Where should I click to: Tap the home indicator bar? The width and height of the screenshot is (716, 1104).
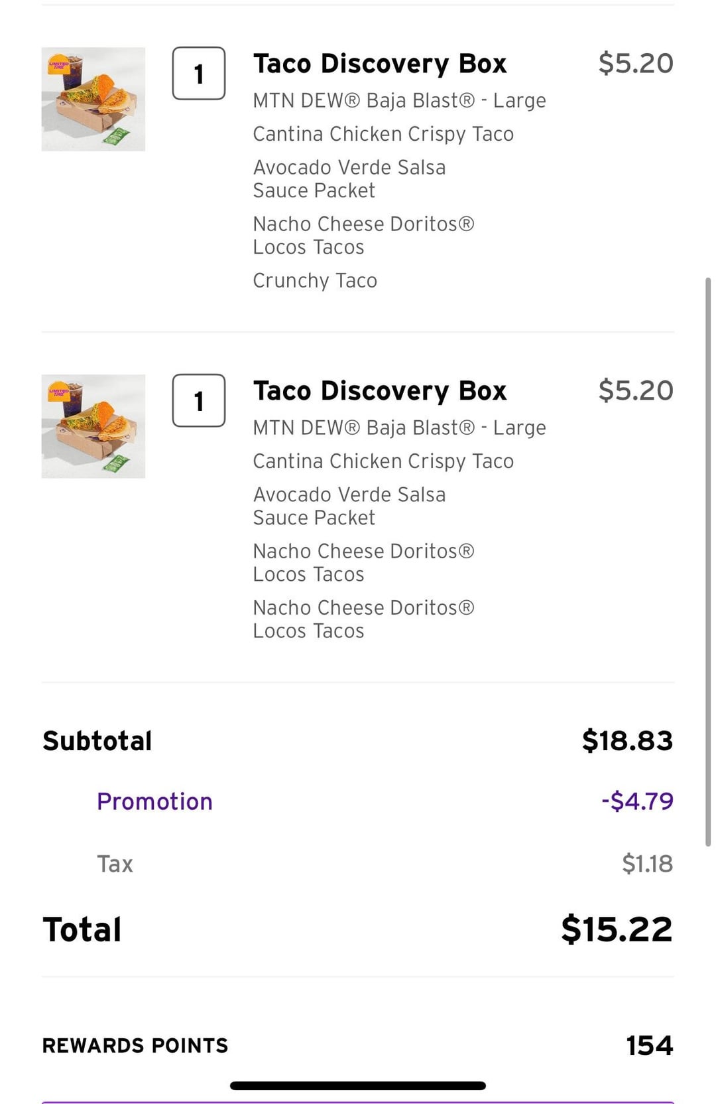[x=358, y=1086]
